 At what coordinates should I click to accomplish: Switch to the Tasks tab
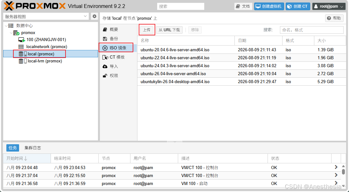(13, 148)
